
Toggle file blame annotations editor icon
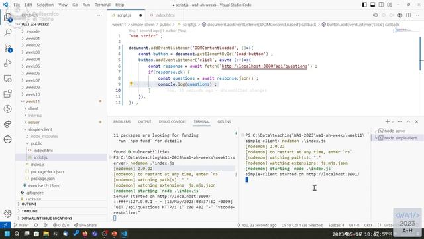click(x=400, y=15)
